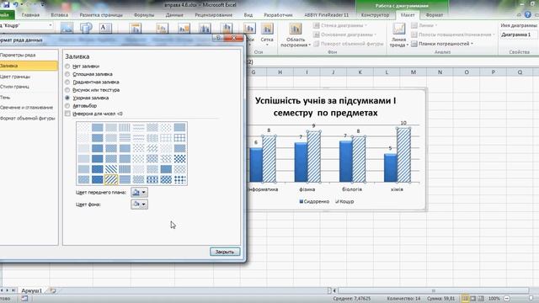
Task: Choose the dark downward diagonal stripe pattern
Action: click(x=111, y=169)
